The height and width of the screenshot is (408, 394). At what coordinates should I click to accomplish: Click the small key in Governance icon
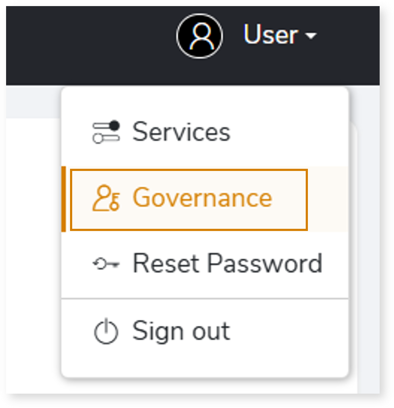point(114,202)
